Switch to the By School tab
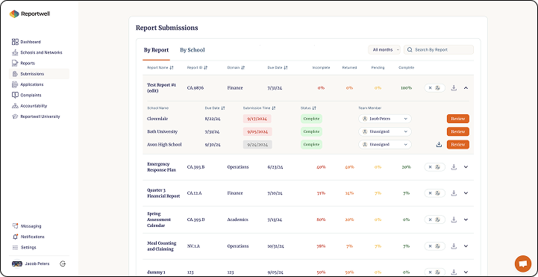This screenshot has height=277, width=538. click(193, 50)
